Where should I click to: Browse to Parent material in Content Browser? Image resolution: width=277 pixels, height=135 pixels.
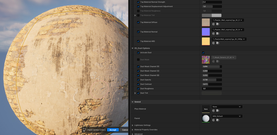pos(218,120)
